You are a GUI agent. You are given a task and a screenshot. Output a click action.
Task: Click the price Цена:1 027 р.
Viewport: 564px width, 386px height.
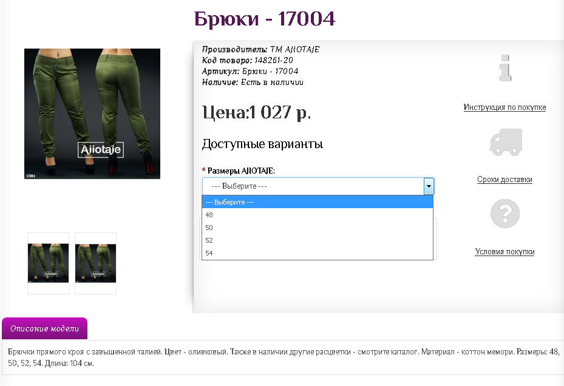(256, 113)
